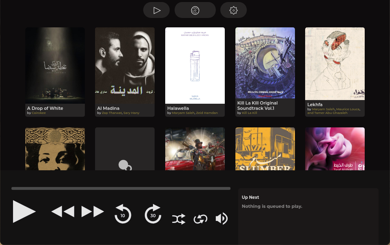Open the album with placeholder cover art
390x245 pixels.
125,149
